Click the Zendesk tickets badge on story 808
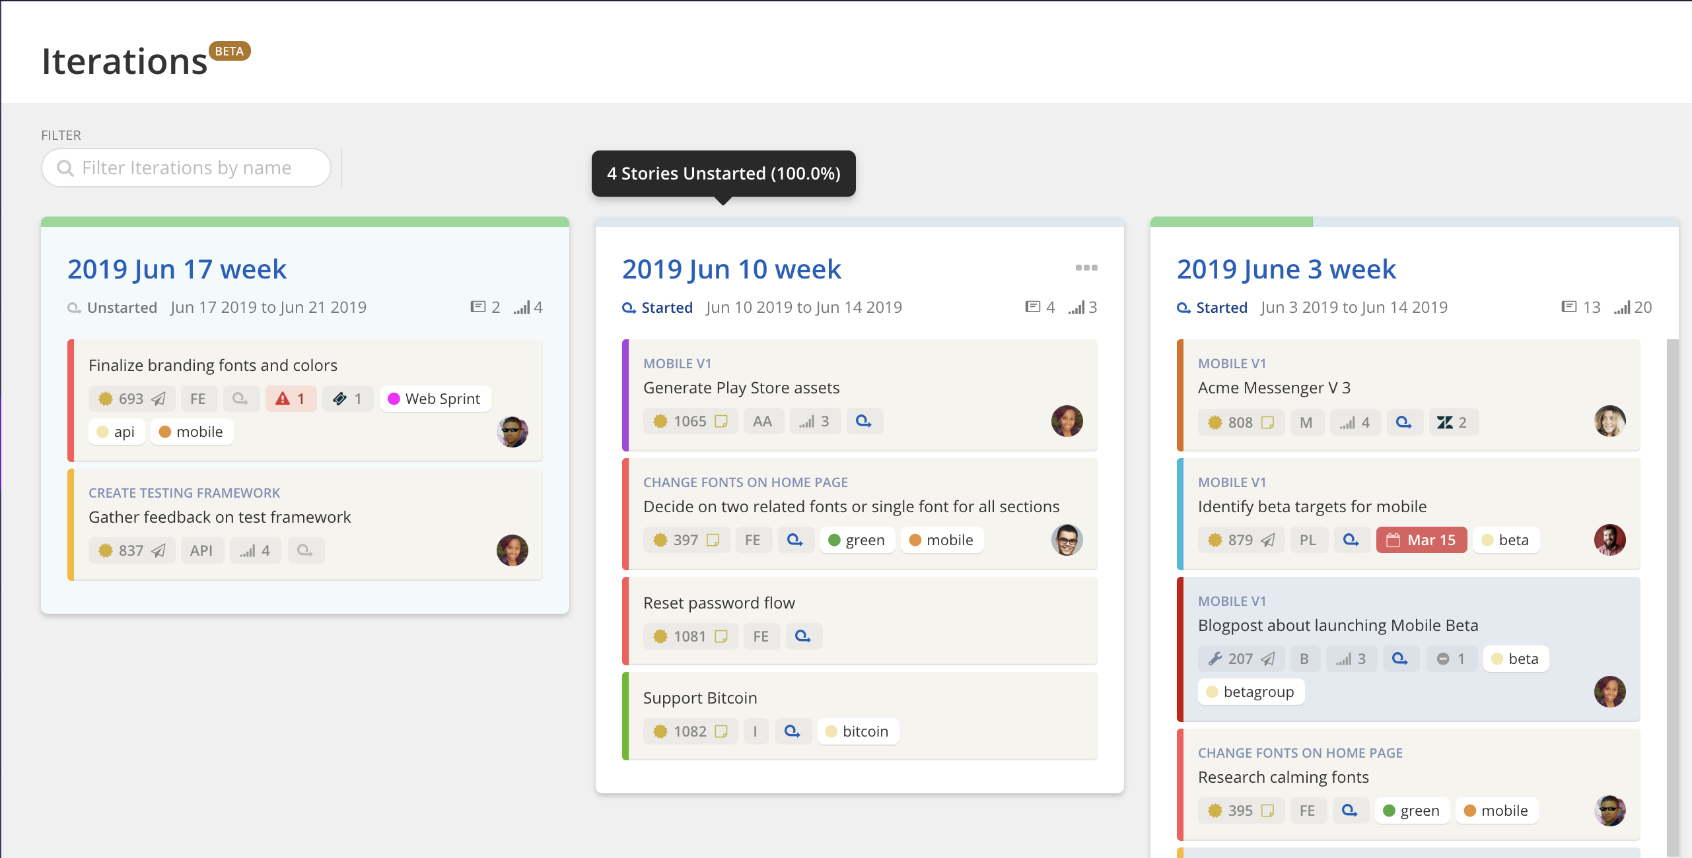 1454,422
